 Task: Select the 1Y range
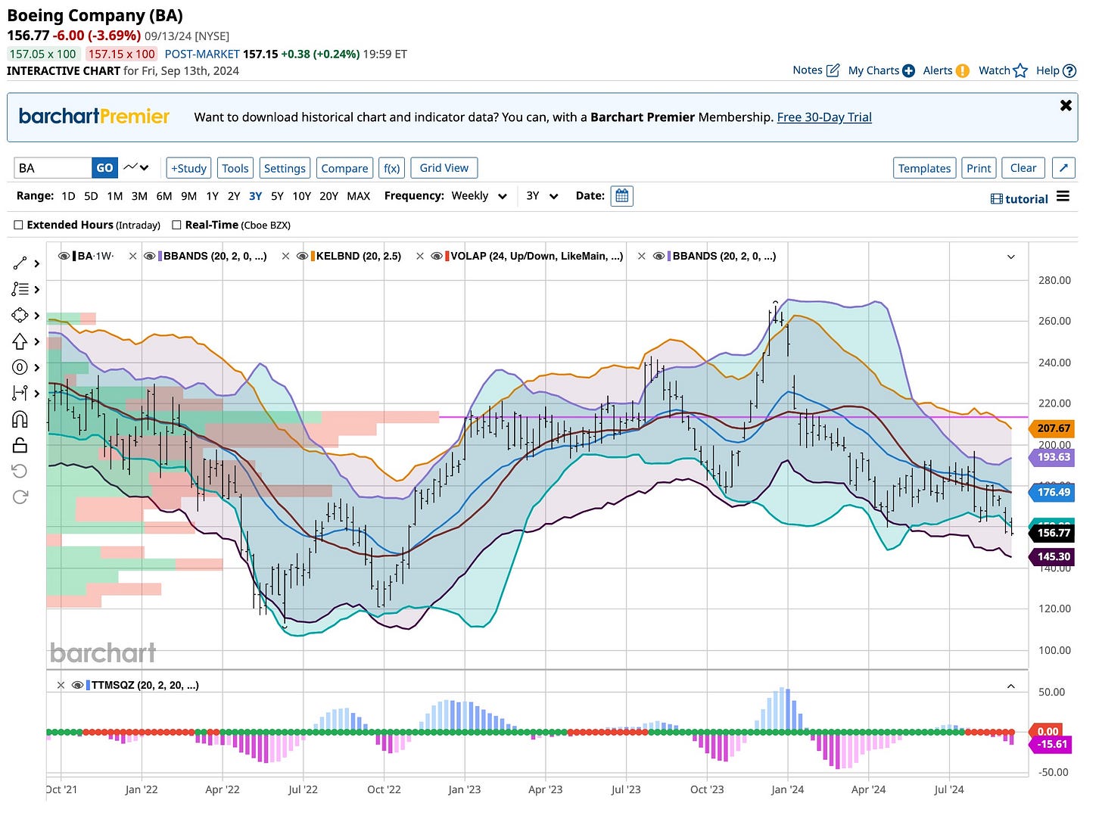[x=212, y=196]
